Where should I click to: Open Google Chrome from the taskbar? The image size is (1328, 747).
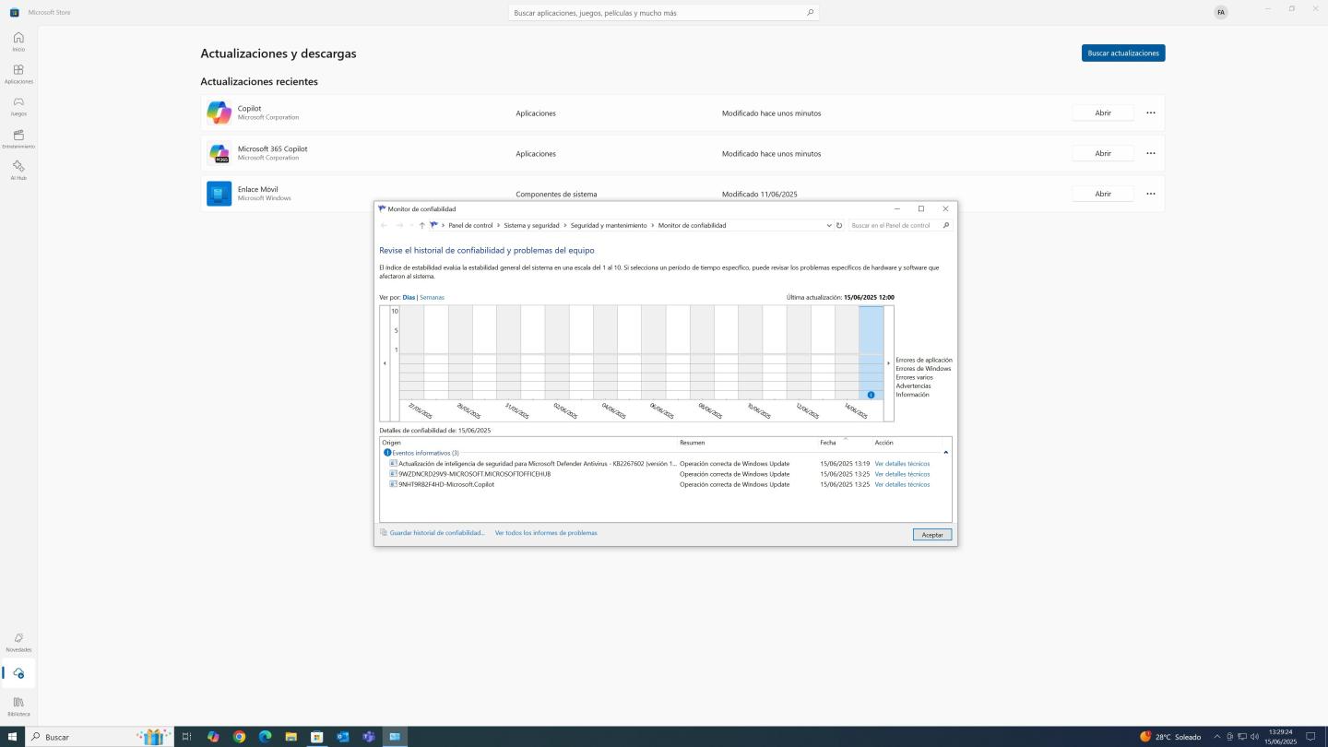point(239,737)
